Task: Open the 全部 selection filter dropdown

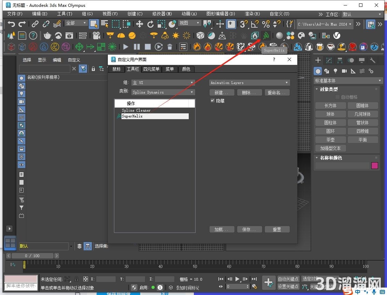Action: coord(76,23)
